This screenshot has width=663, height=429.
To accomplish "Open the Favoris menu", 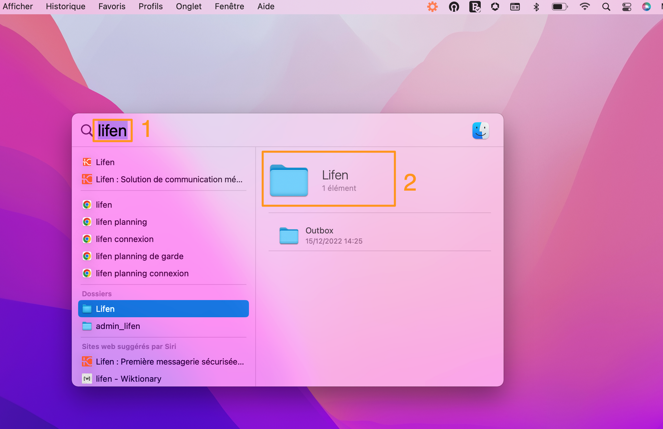I will click(112, 6).
